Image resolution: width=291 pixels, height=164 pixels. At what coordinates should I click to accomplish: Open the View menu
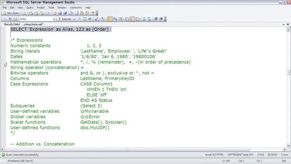click(20, 8)
